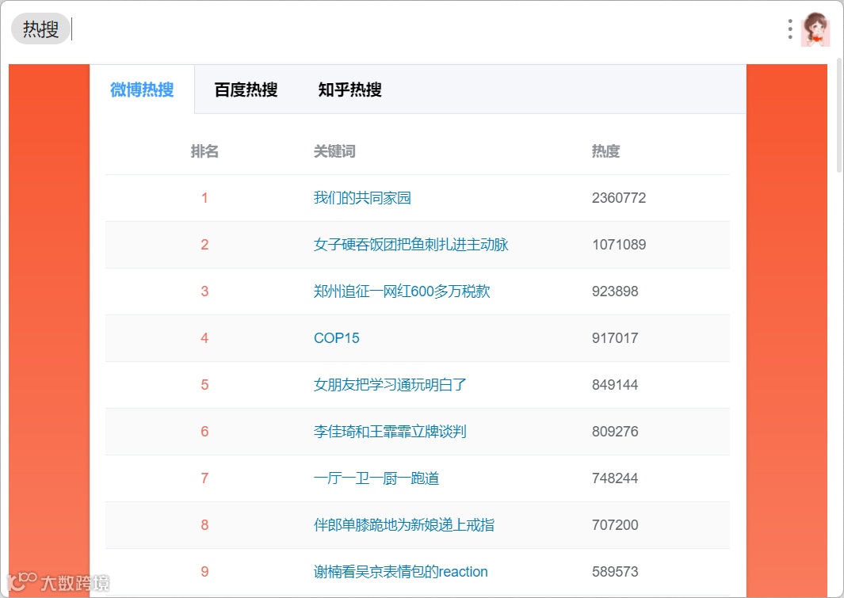844x598 pixels.
Task: Open the three-dot more options menu
Action: [789, 29]
